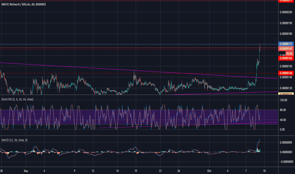Click the 7 date label on the time axis
The width and height of the screenshot is (295, 174).
[x=246, y=171]
